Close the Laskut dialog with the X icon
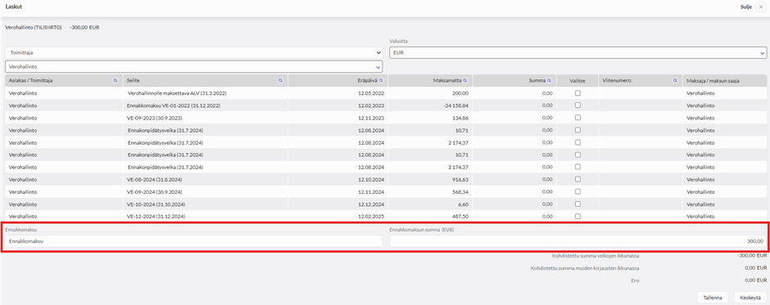 pyautogui.click(x=761, y=7)
